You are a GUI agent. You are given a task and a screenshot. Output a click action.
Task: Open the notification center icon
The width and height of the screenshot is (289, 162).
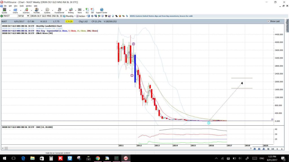coord(283,158)
